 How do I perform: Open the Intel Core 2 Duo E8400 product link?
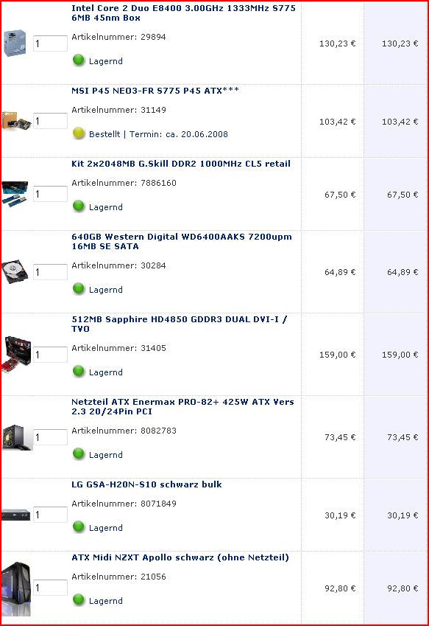(183, 13)
